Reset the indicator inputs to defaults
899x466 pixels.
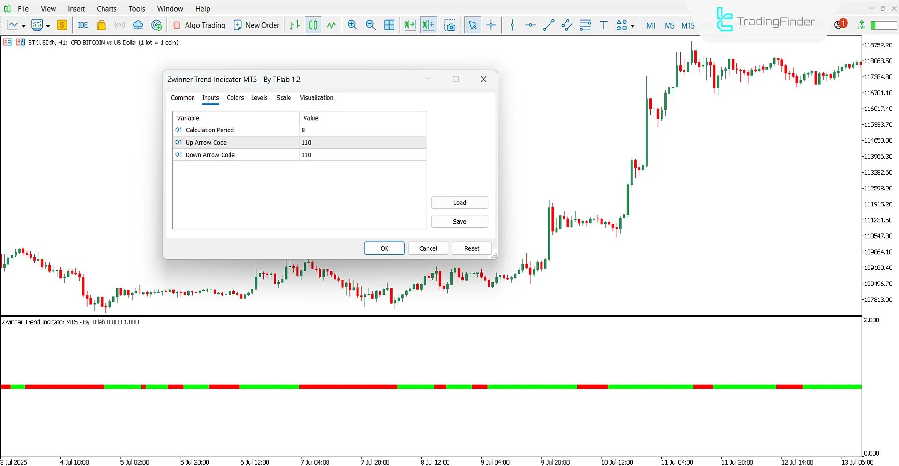[x=471, y=248]
